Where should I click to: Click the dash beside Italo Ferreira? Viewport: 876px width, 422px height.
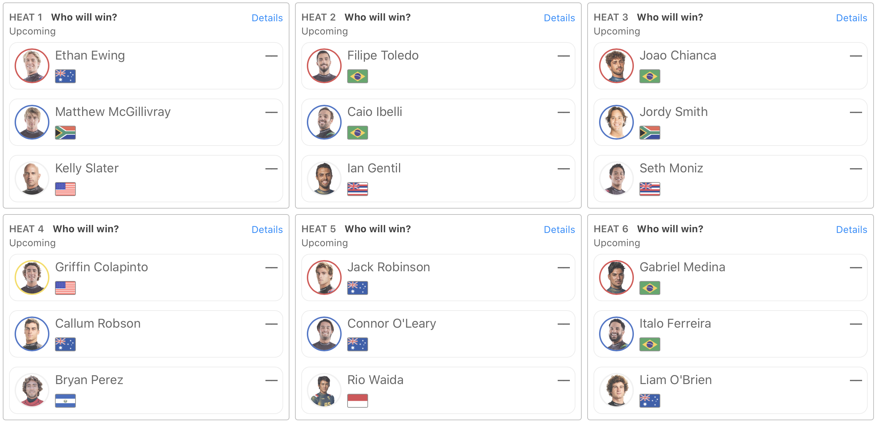855,324
